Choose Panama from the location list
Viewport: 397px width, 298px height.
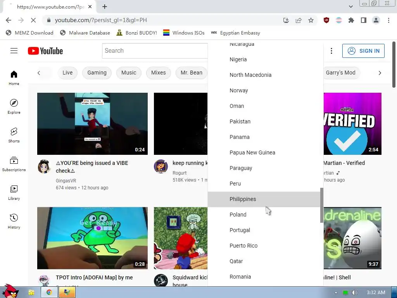(264, 137)
